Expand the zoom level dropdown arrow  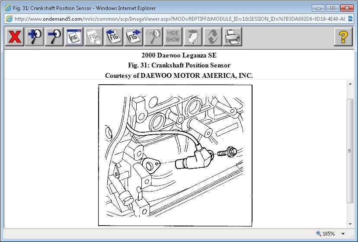coord(343,234)
